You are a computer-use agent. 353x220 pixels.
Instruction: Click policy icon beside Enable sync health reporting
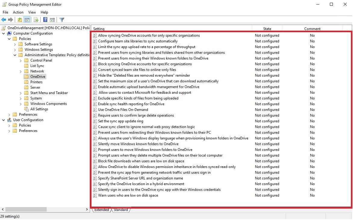95,104
